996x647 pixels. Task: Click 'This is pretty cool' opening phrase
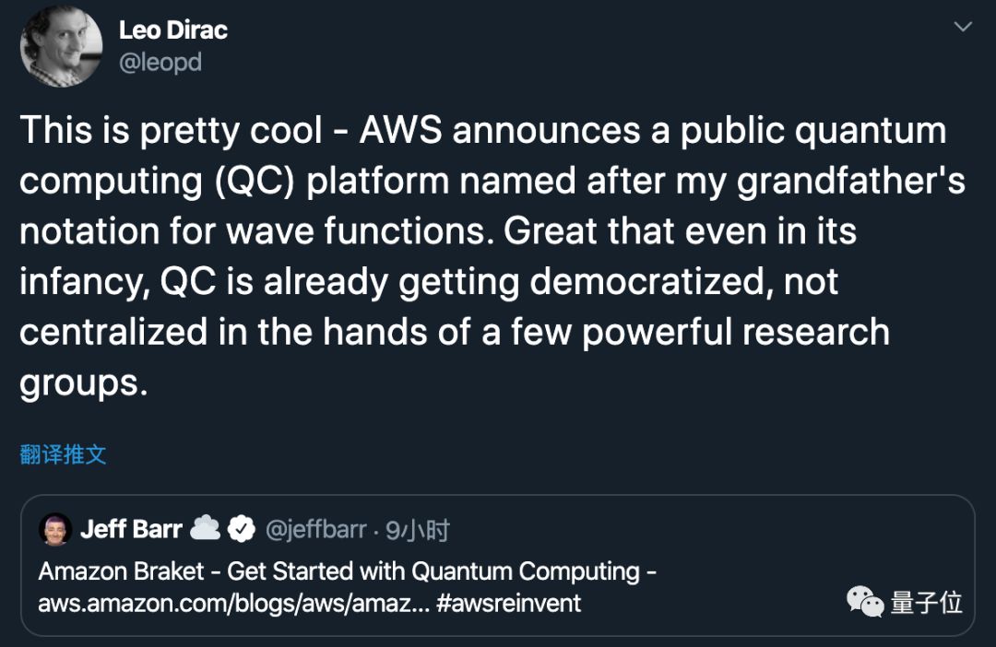[x=172, y=130]
